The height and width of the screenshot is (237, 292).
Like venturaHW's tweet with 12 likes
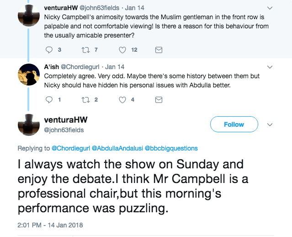[x=122, y=50]
